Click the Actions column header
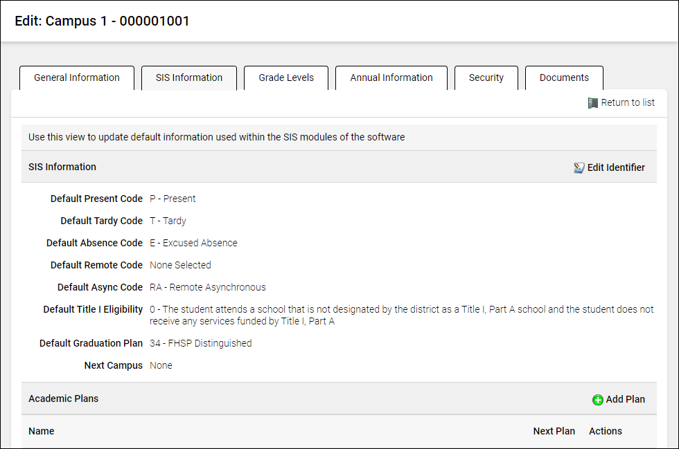This screenshot has width=679, height=449. 605,431
